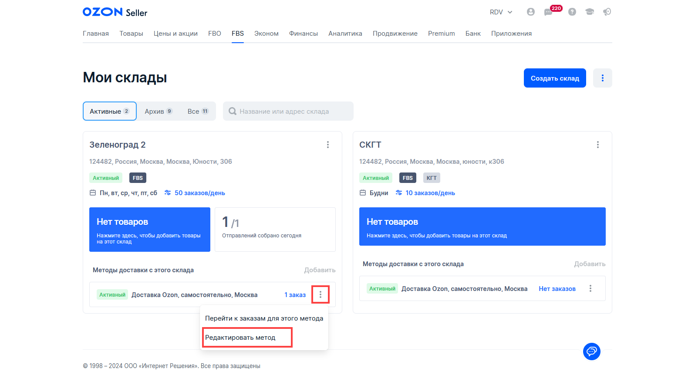This screenshot has height=382, width=695.
Task: Open the page options three-dot button
Action: [x=603, y=78]
